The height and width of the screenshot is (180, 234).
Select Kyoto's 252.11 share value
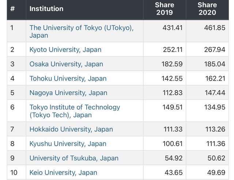[172, 49]
